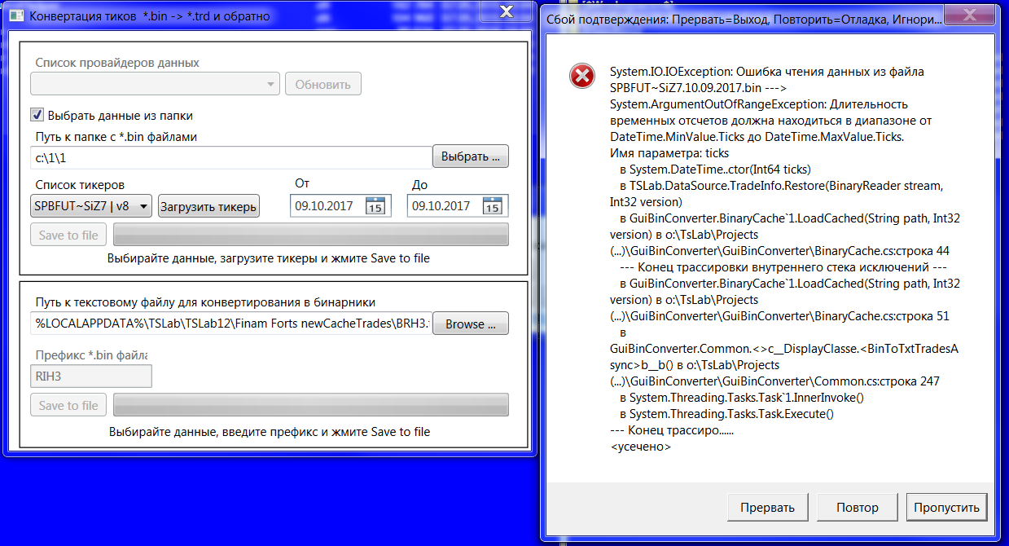Image resolution: width=1009 pixels, height=546 pixels.
Task: Click 'Прервать' in the error dialog
Action: 767,507
